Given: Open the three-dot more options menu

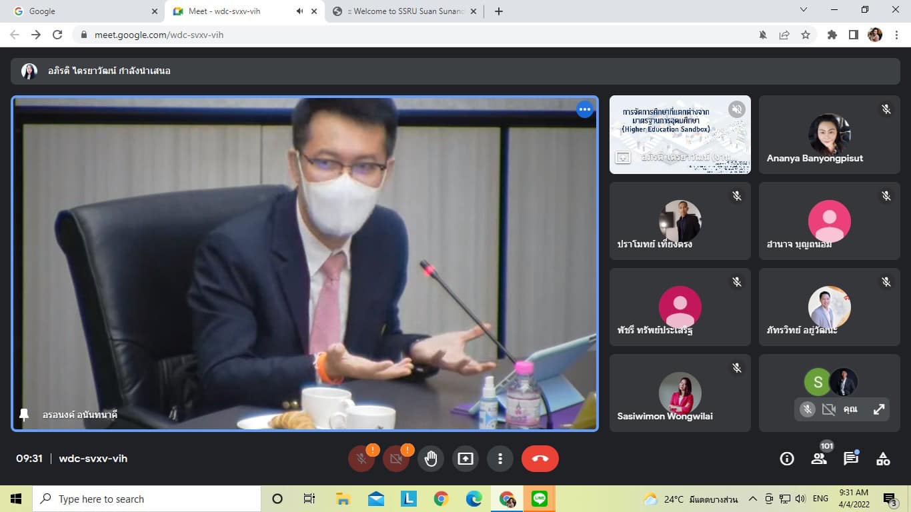Looking at the screenshot, I should click(x=500, y=459).
